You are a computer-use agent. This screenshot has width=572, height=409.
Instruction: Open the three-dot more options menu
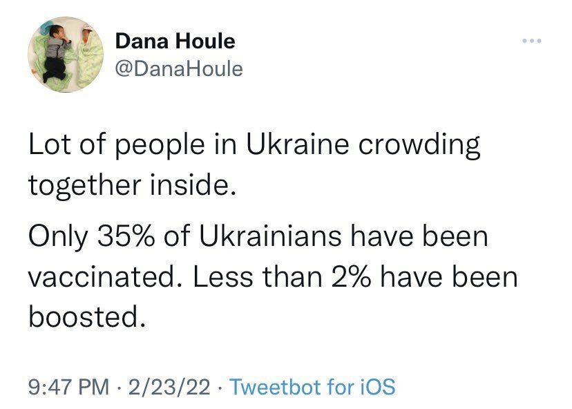tap(532, 43)
